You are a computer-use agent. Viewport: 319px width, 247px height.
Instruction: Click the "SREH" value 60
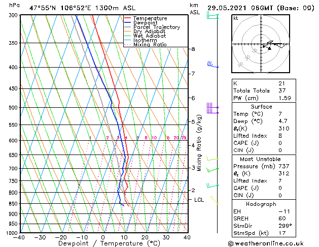282,219
